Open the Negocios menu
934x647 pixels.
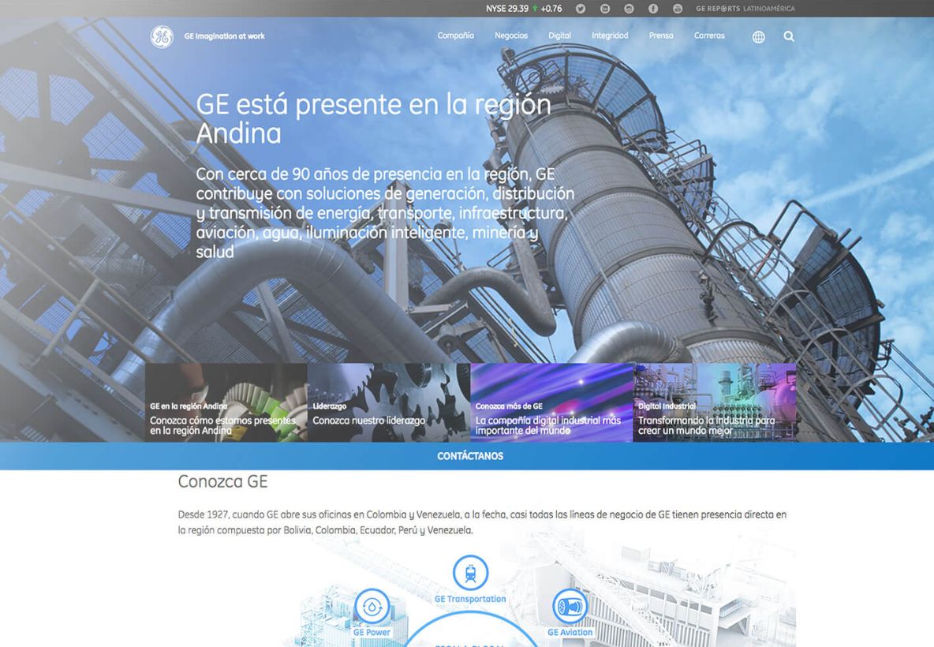pyautogui.click(x=511, y=36)
